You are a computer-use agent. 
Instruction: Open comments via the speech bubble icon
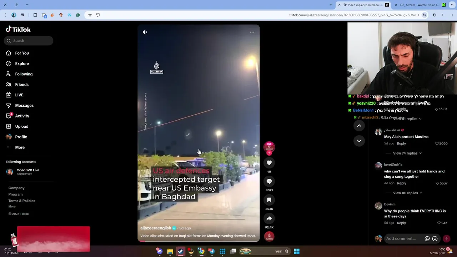(269, 181)
